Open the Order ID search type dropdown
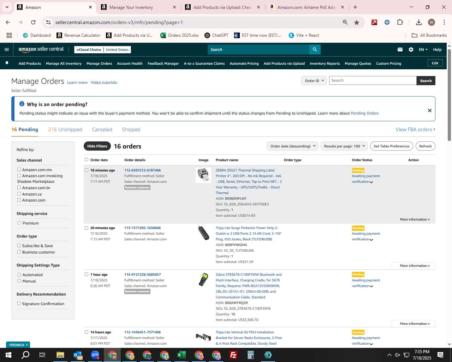Screen dimensions: 452x362 [x=314, y=81]
